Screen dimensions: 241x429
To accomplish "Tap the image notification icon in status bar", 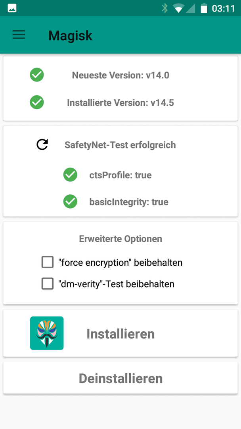I will pos(12,8).
